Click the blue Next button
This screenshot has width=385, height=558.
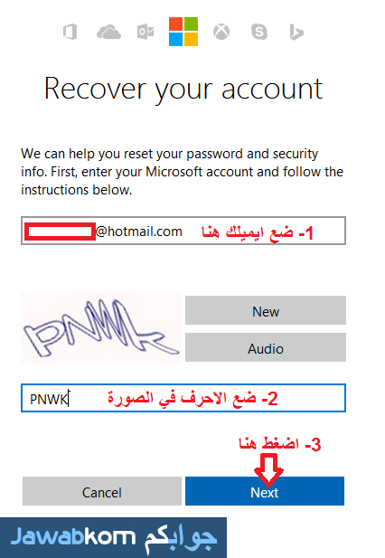265,491
